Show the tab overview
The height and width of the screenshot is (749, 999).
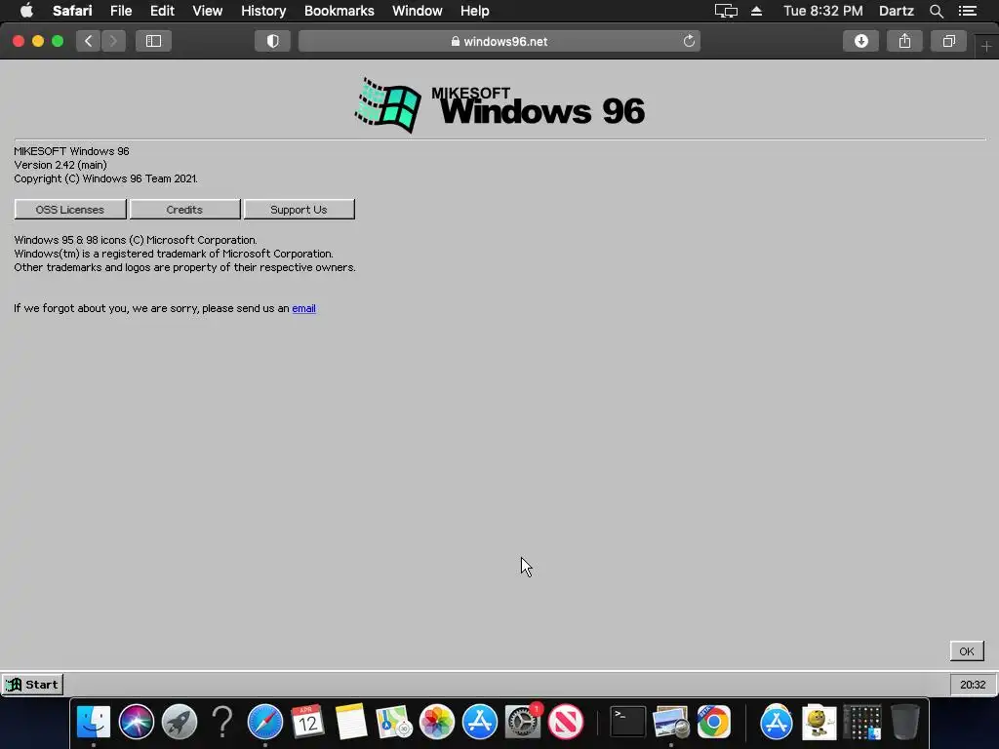(948, 41)
